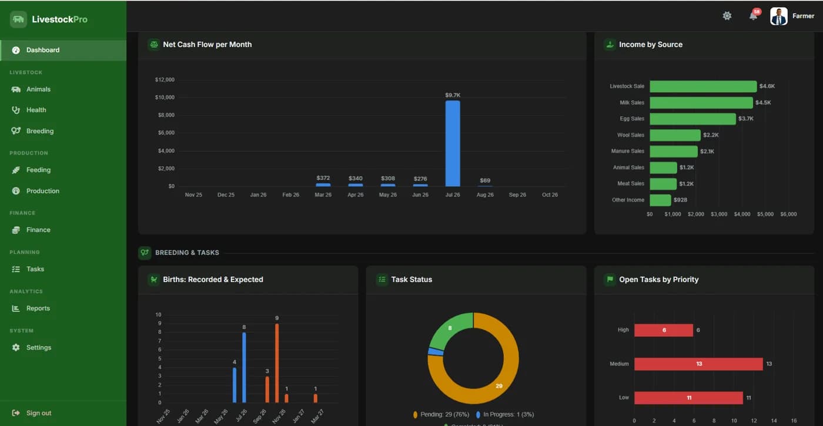Select Feeding in the sidebar
This screenshot has height=426, width=823.
(63, 170)
